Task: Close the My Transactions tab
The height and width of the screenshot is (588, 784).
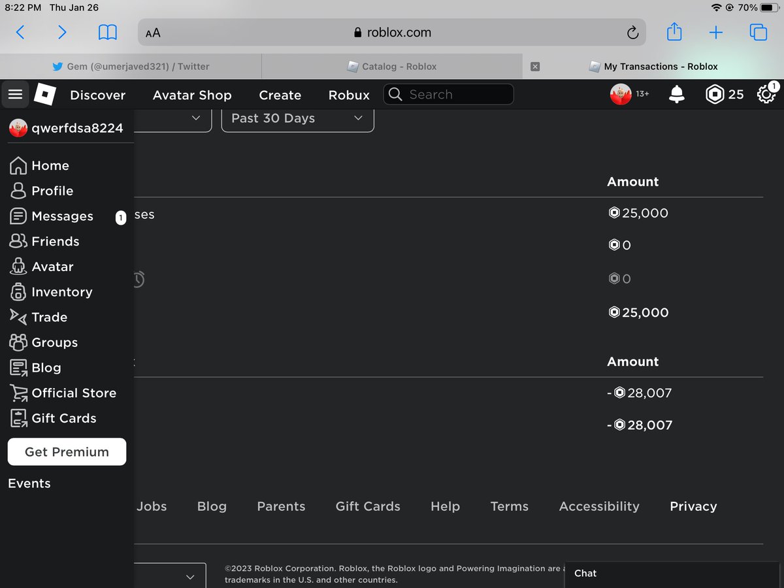Action: pos(535,67)
